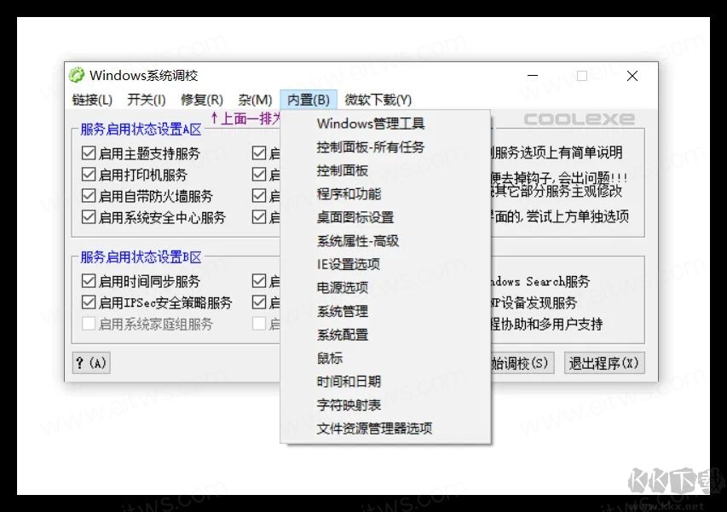Toggle 启用时间同步服务 checkbox
The width and height of the screenshot is (727, 512).
pos(89,280)
